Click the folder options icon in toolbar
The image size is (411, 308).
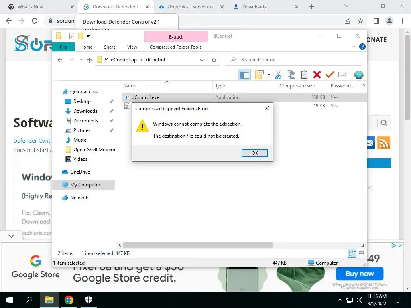click(x=259, y=75)
